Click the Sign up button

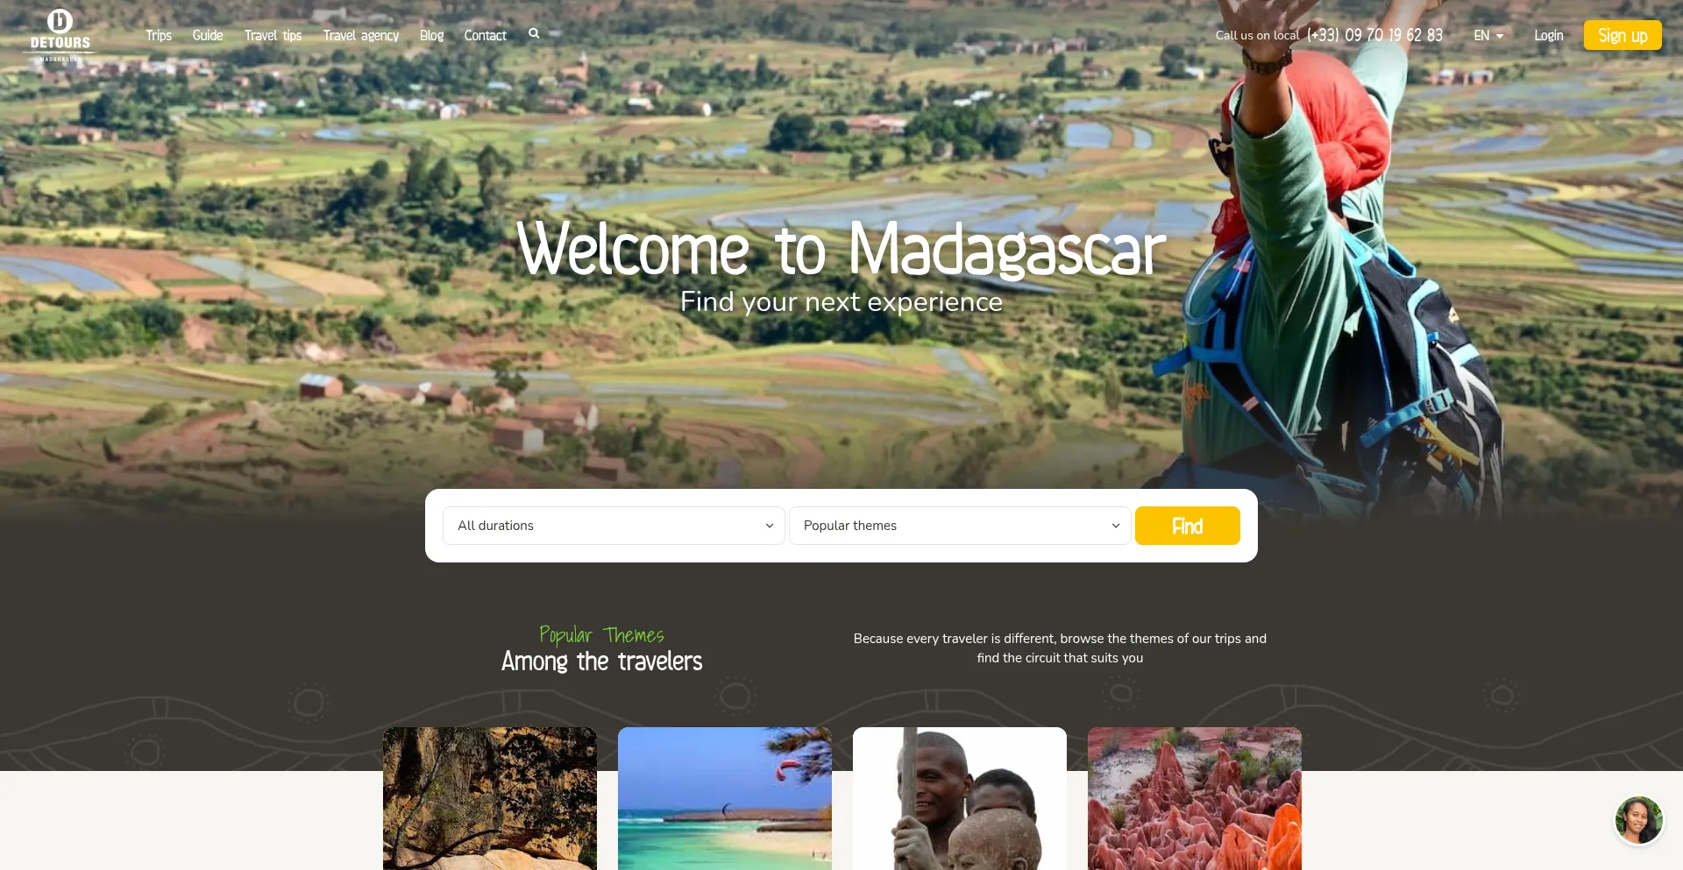point(1623,35)
